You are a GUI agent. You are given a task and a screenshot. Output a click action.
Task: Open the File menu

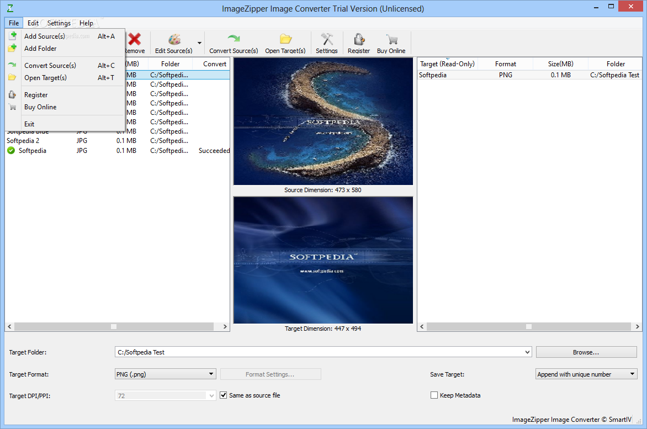(x=14, y=23)
